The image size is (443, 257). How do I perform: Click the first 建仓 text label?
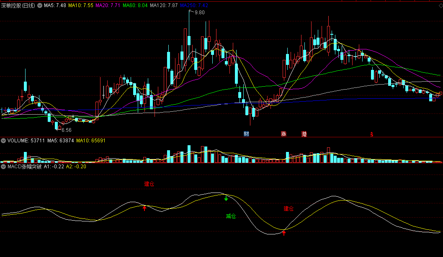tap(149, 184)
